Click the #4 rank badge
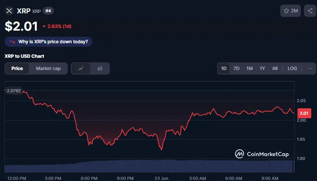The height and width of the screenshot is (181, 317). (x=48, y=11)
